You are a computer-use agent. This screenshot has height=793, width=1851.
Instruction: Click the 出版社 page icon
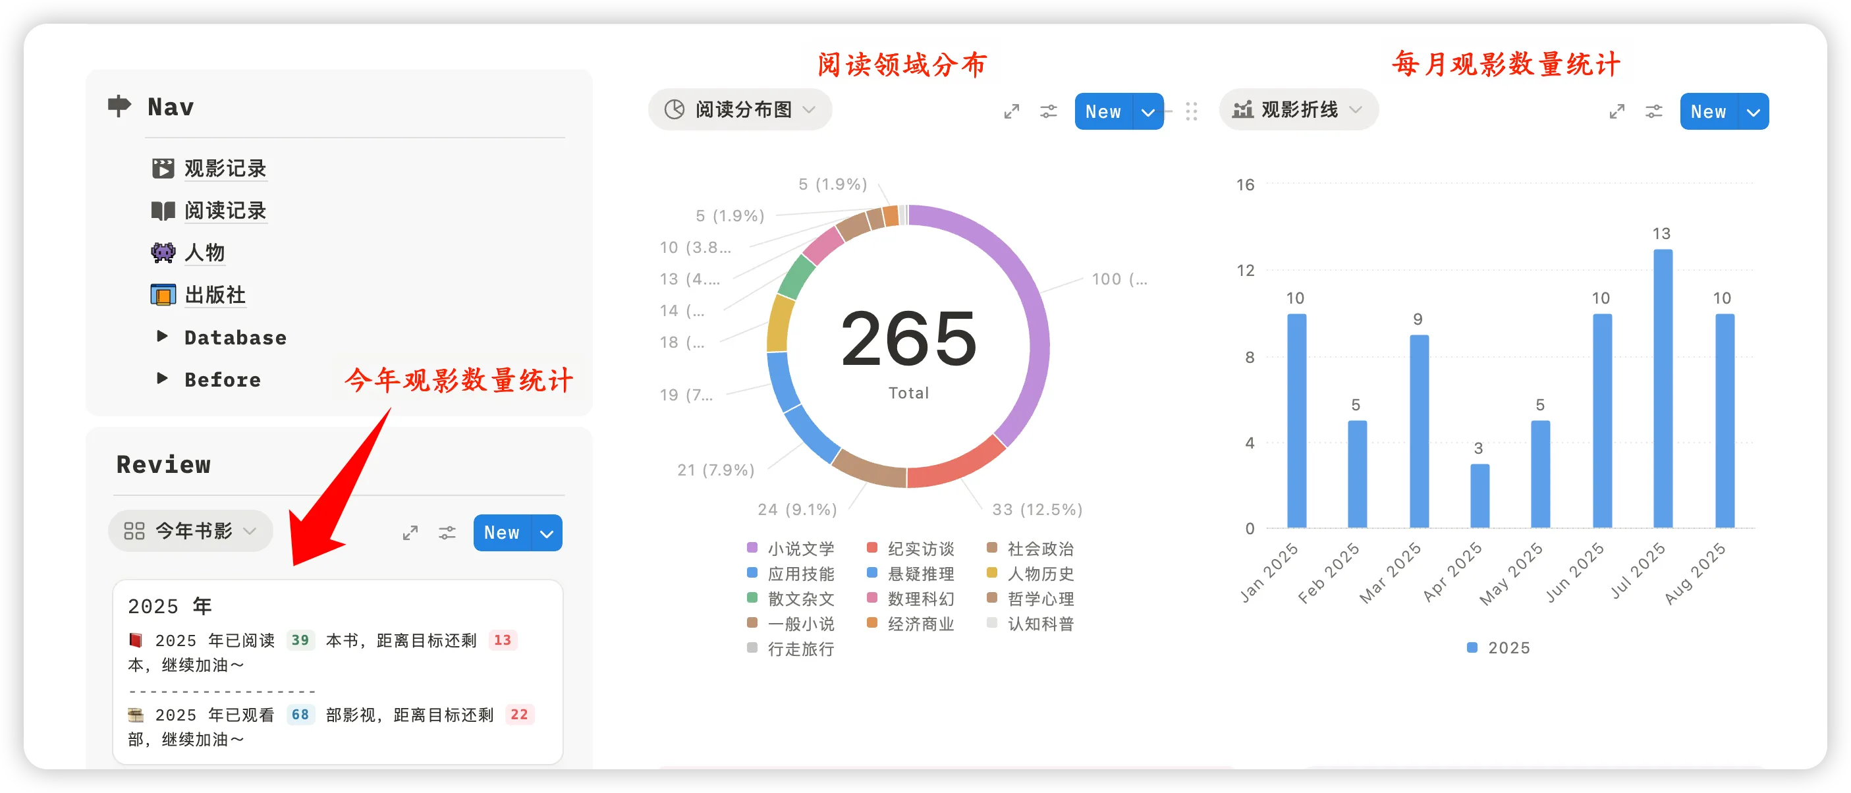(x=163, y=294)
